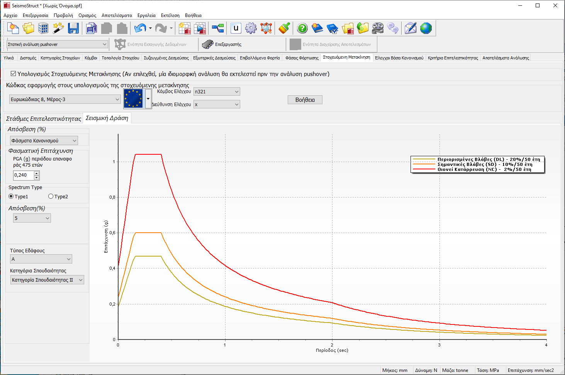Click the Βοήθεια button
The width and height of the screenshot is (565, 375).
click(x=305, y=100)
